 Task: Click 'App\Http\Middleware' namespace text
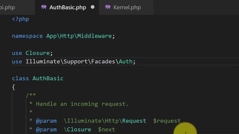click(x=79, y=36)
